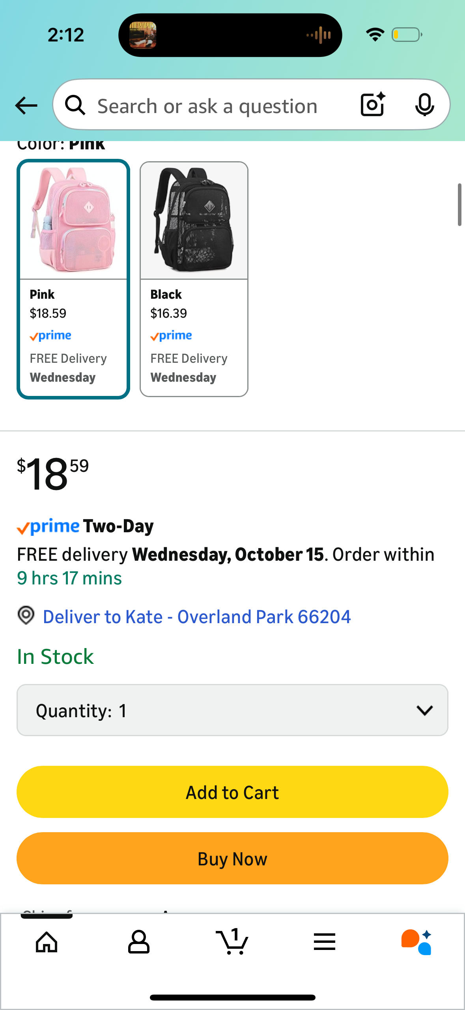Launch the Rufus AI assistant icon

coord(416,942)
